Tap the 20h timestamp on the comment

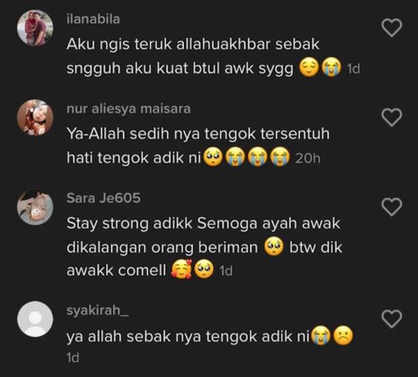click(x=307, y=159)
